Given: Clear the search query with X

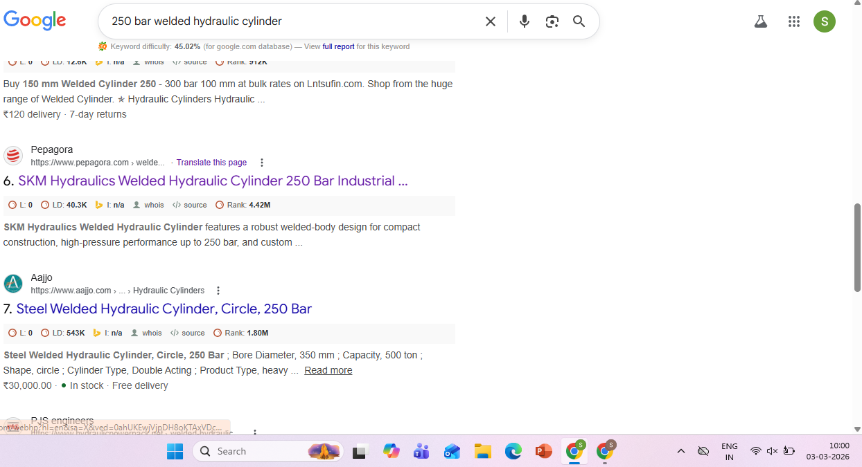Looking at the screenshot, I should click(491, 21).
